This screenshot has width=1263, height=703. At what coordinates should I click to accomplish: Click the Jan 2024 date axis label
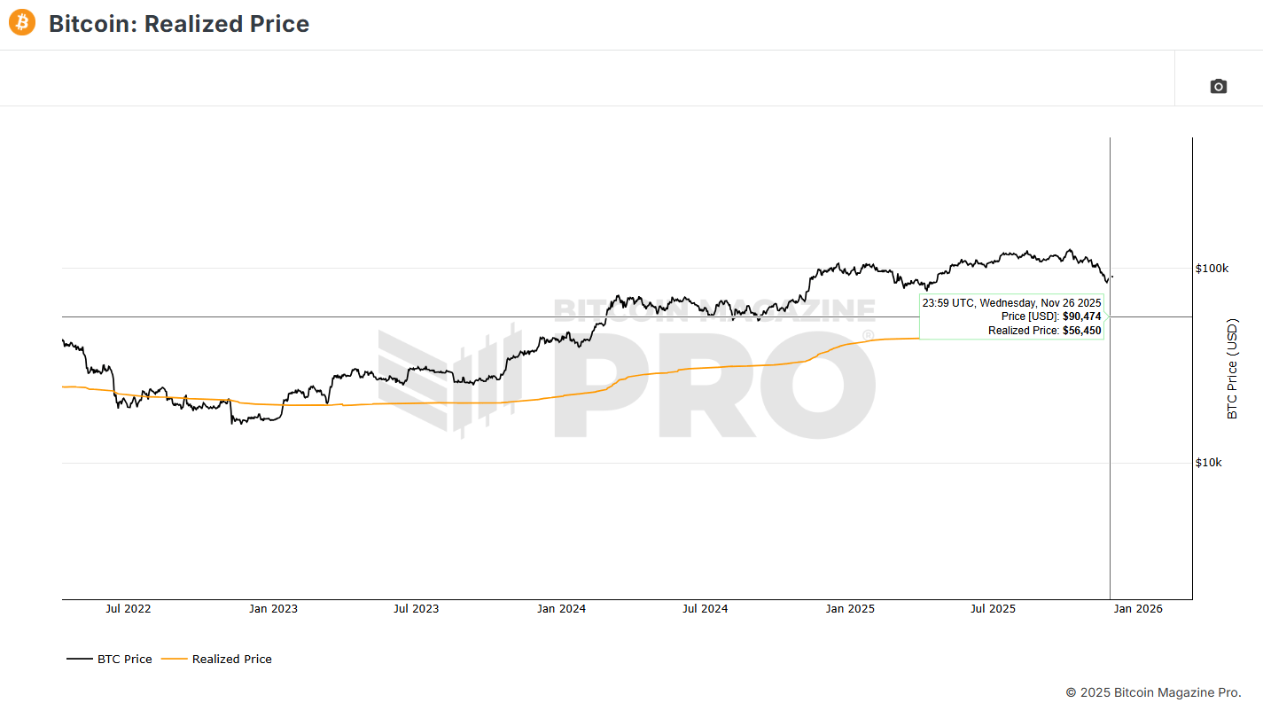coord(561,608)
